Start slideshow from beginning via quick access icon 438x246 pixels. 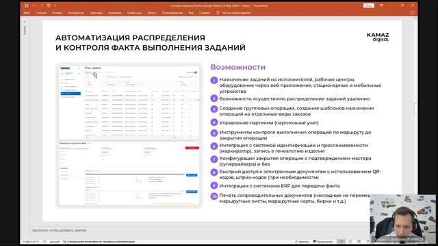[49, 5]
